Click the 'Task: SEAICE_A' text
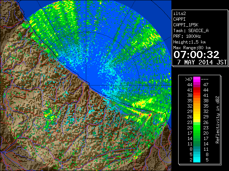The image size is (229, 171). point(191,31)
